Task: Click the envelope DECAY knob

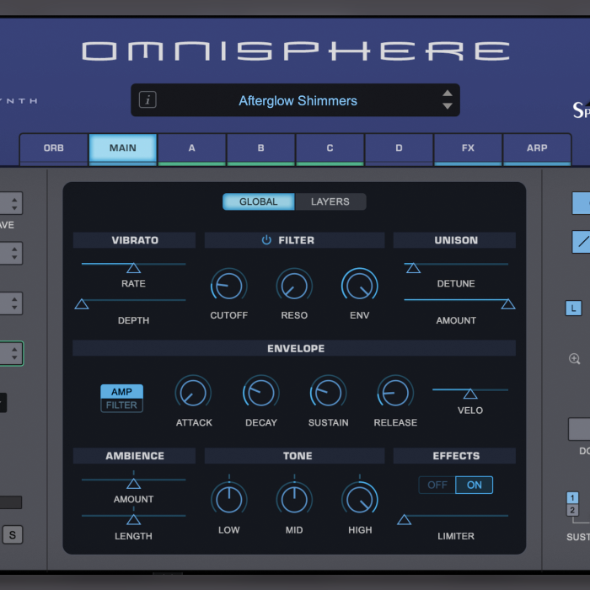Action: pos(260,393)
